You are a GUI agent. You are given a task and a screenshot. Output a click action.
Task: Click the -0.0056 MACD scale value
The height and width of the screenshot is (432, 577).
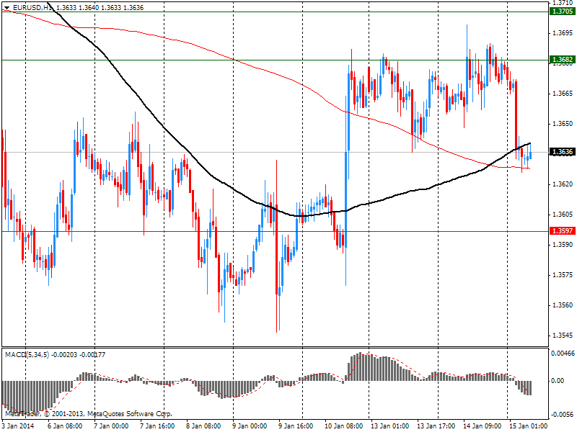[x=563, y=415]
